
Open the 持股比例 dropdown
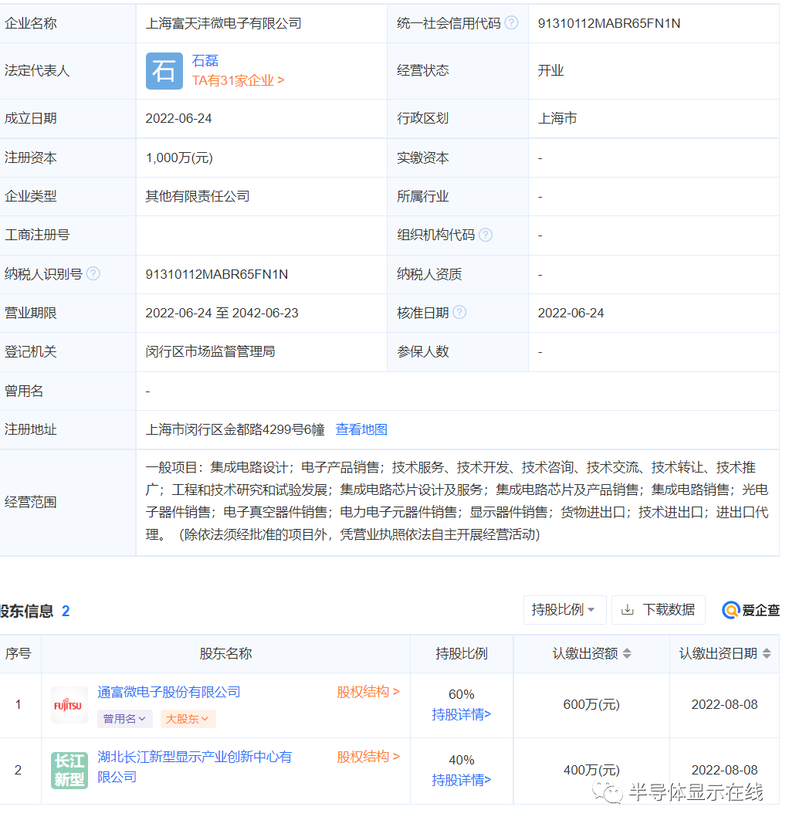[564, 610]
